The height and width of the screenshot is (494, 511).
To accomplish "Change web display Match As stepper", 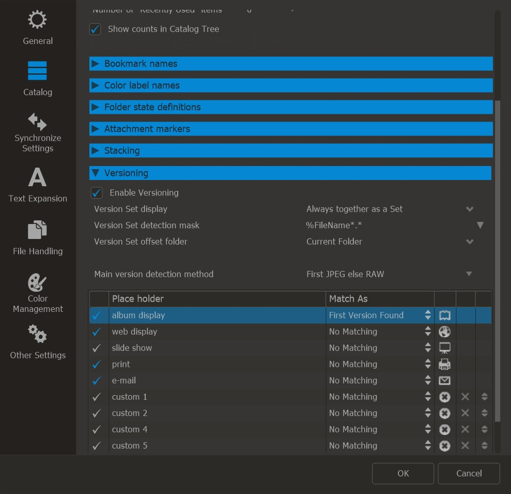I will (428, 332).
